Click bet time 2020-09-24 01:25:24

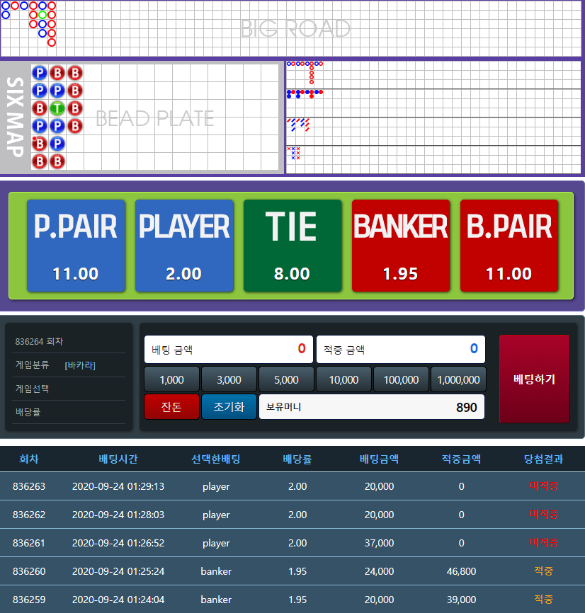coord(118,571)
